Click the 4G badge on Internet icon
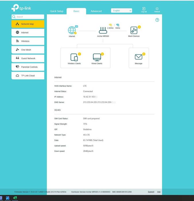 76,26
